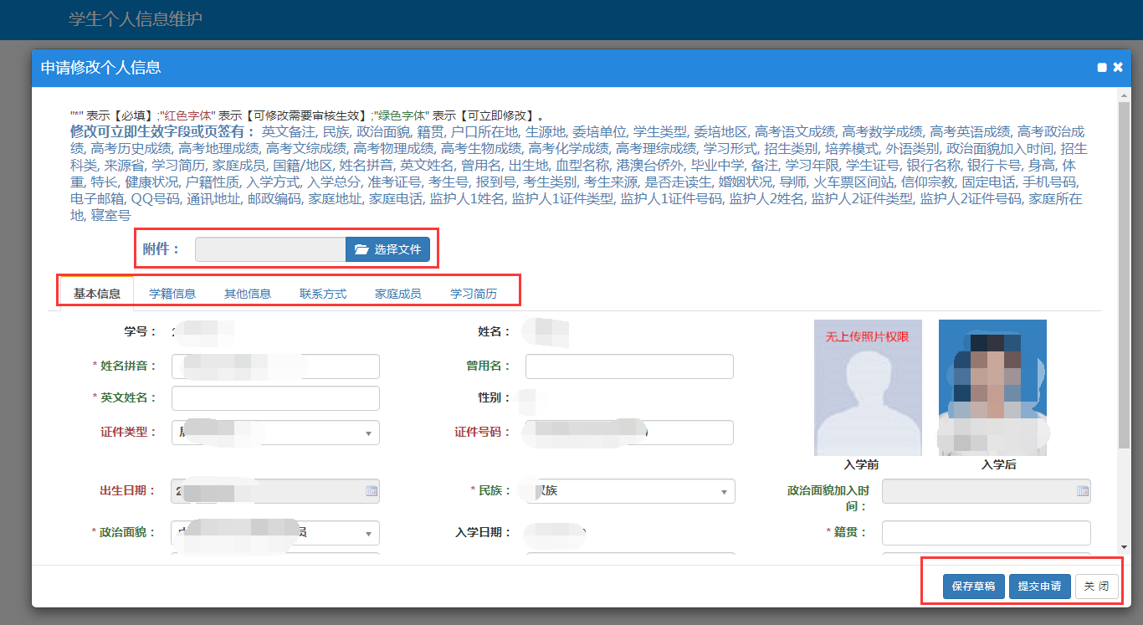Expand the 证件类型 dropdown
Image resolution: width=1143 pixels, height=625 pixels.
[368, 433]
